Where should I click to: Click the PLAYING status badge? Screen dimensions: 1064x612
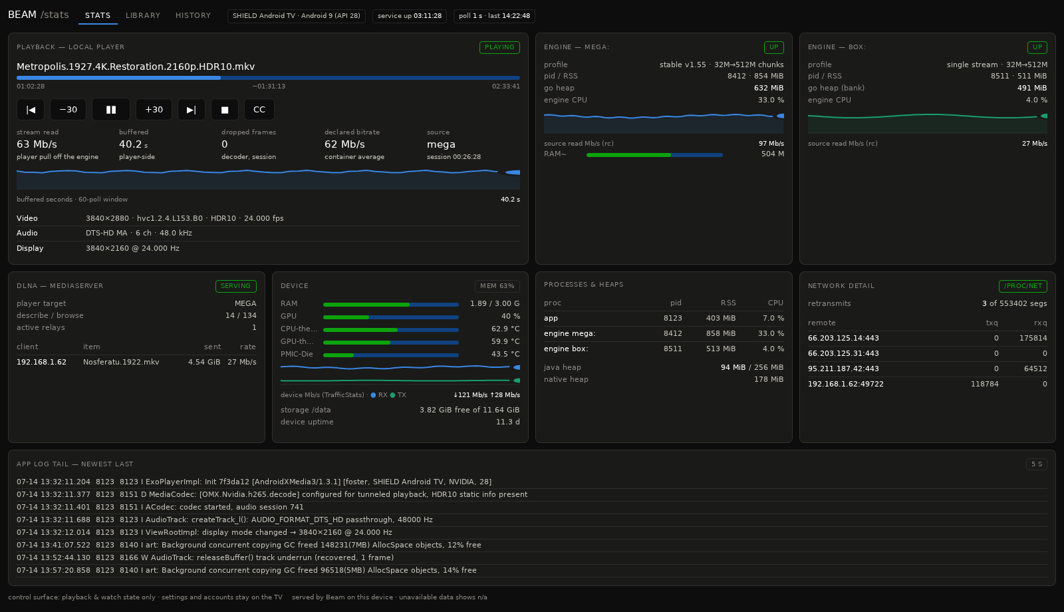point(499,47)
